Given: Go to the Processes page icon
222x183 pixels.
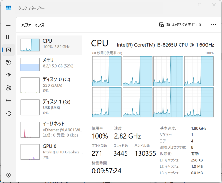Looking at the screenshot, I should click(x=8, y=37).
